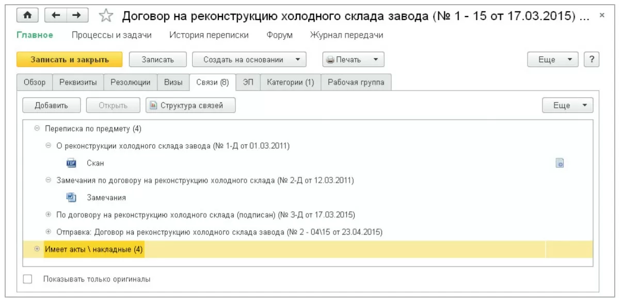Open Журнал передачи section
The height and width of the screenshot is (298, 623).
click(x=347, y=35)
